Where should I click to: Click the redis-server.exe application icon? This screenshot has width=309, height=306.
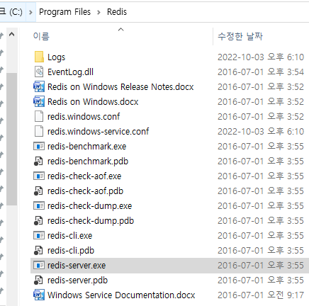coord(39,266)
